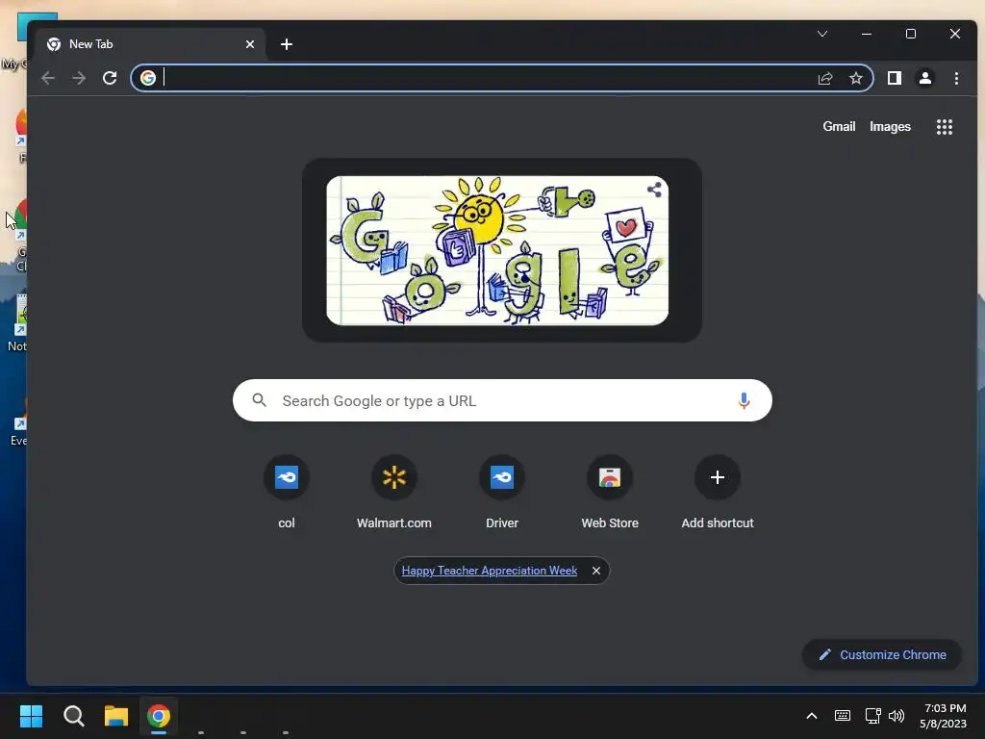
Task: Open Chrome's three-dot menu
Action: (956, 78)
